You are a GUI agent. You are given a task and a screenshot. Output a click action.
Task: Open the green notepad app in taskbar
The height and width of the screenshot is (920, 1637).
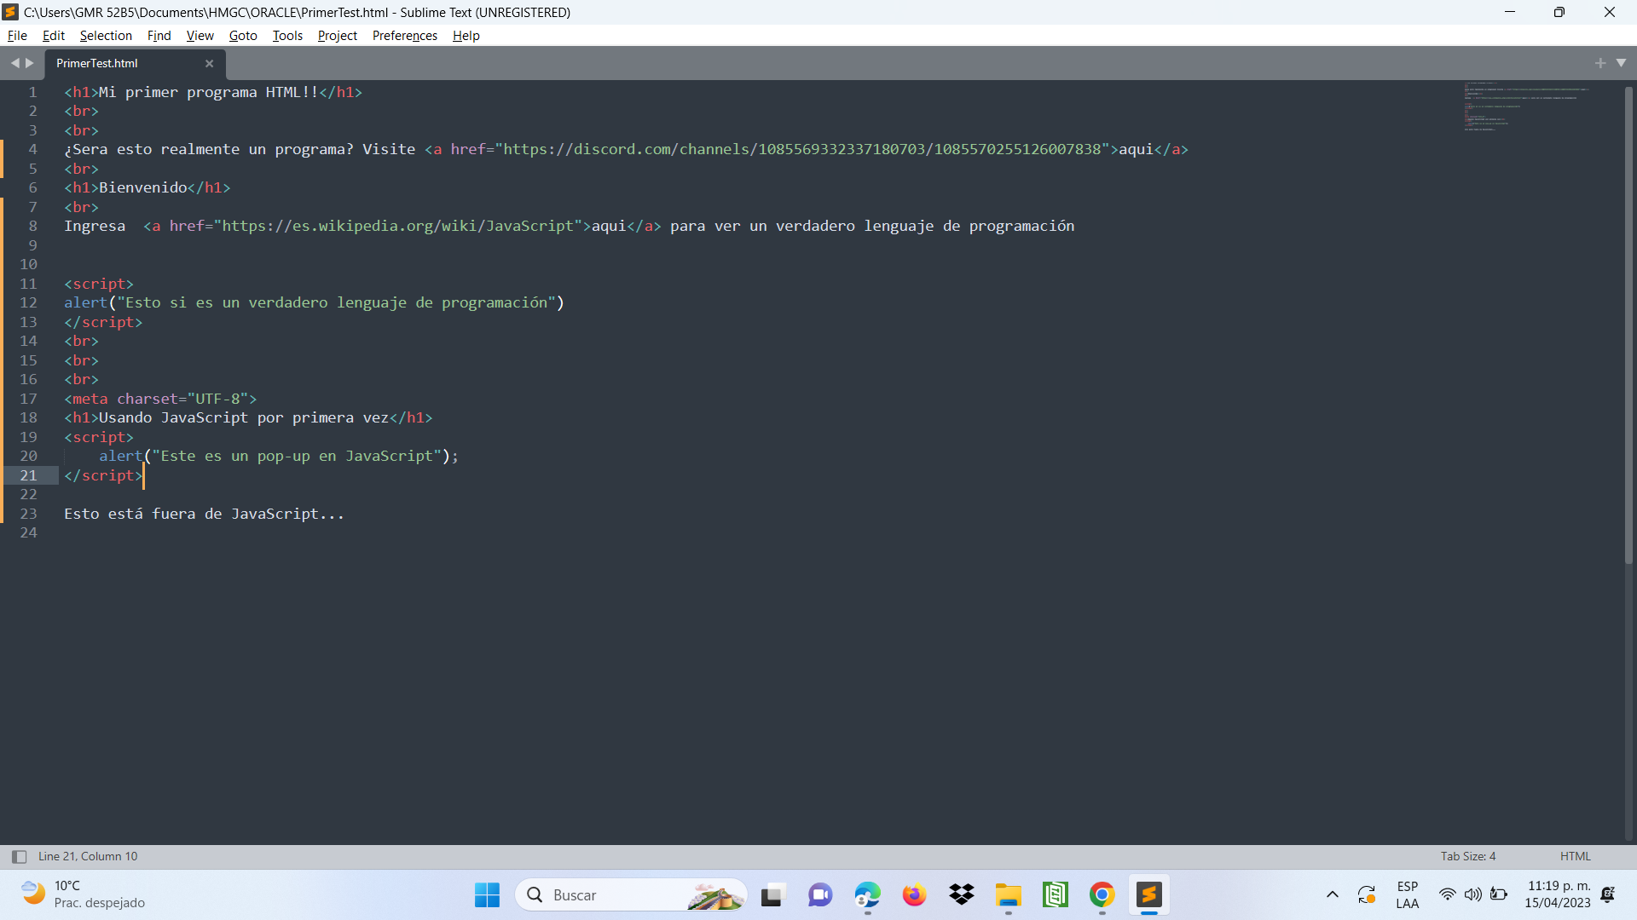point(1055,894)
